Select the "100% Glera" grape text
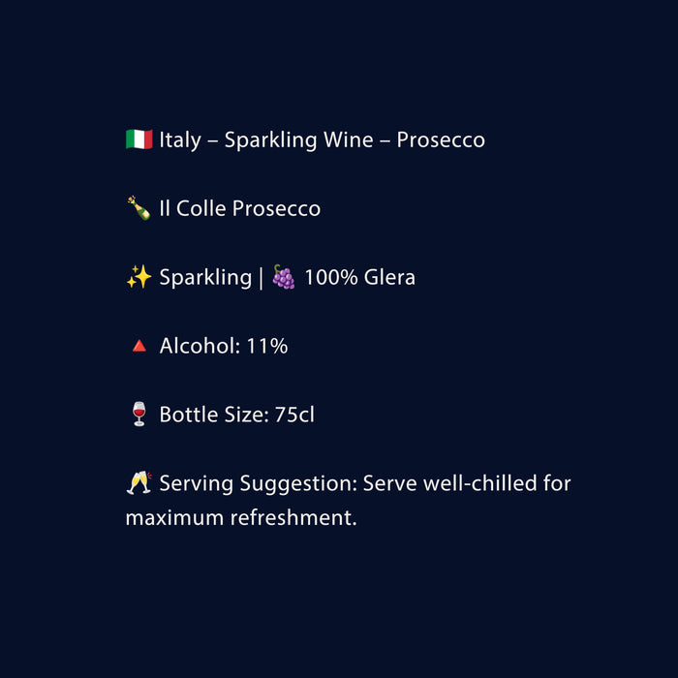 tap(359, 278)
